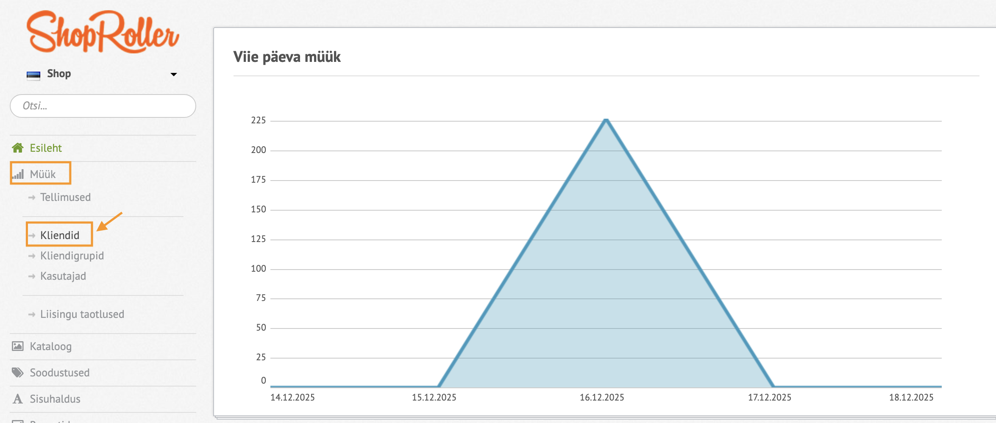The width and height of the screenshot is (996, 423).
Task: Click the Soodustused tags icon
Action: (x=18, y=373)
